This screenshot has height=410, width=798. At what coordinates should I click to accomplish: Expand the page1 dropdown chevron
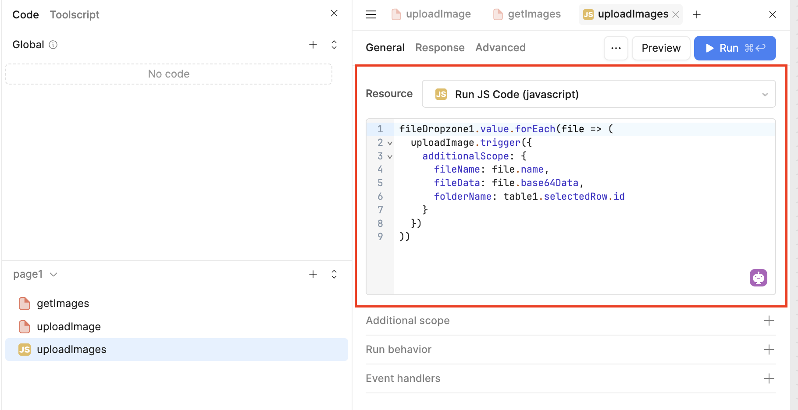(53, 274)
